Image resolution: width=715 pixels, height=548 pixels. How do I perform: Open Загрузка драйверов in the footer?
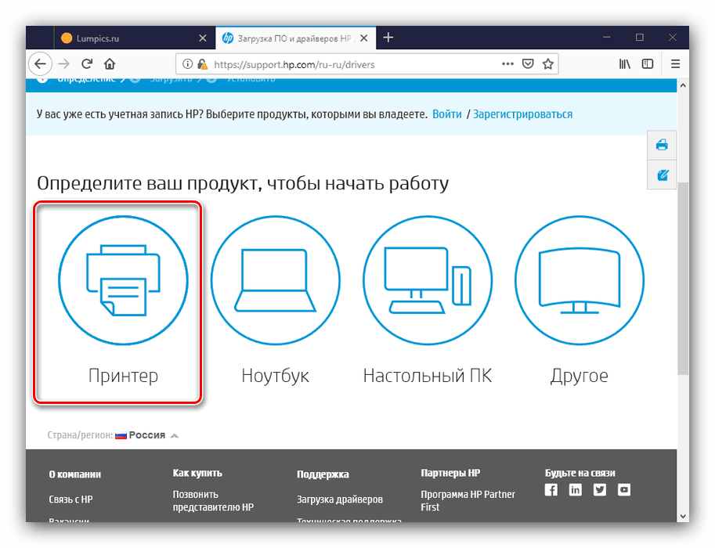(340, 499)
